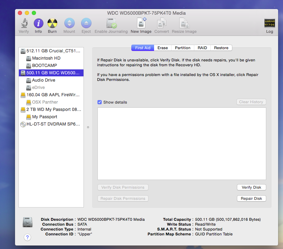This screenshot has width=283, height=249.
Task: Click the Repair Disk button
Action: pyautogui.click(x=252, y=198)
